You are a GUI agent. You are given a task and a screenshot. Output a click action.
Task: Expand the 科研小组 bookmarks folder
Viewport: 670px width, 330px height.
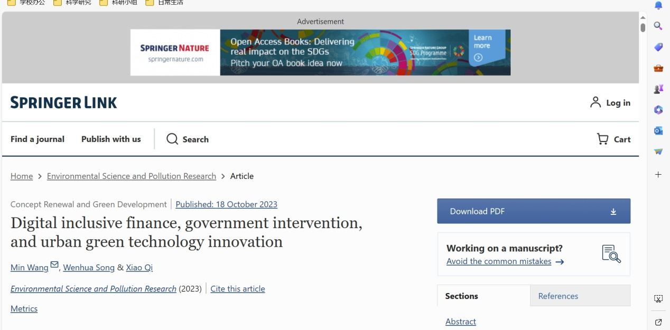click(x=118, y=3)
